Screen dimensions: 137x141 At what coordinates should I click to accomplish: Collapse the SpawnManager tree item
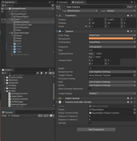[10, 33]
